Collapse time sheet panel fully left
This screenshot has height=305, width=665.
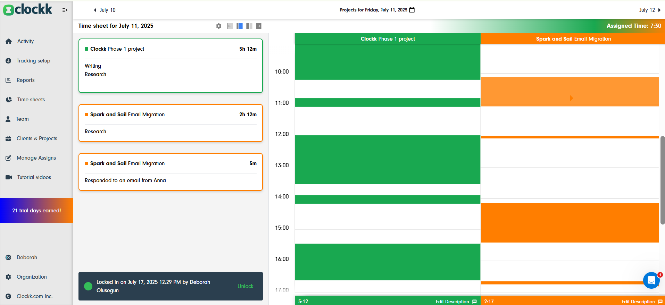pos(230,26)
